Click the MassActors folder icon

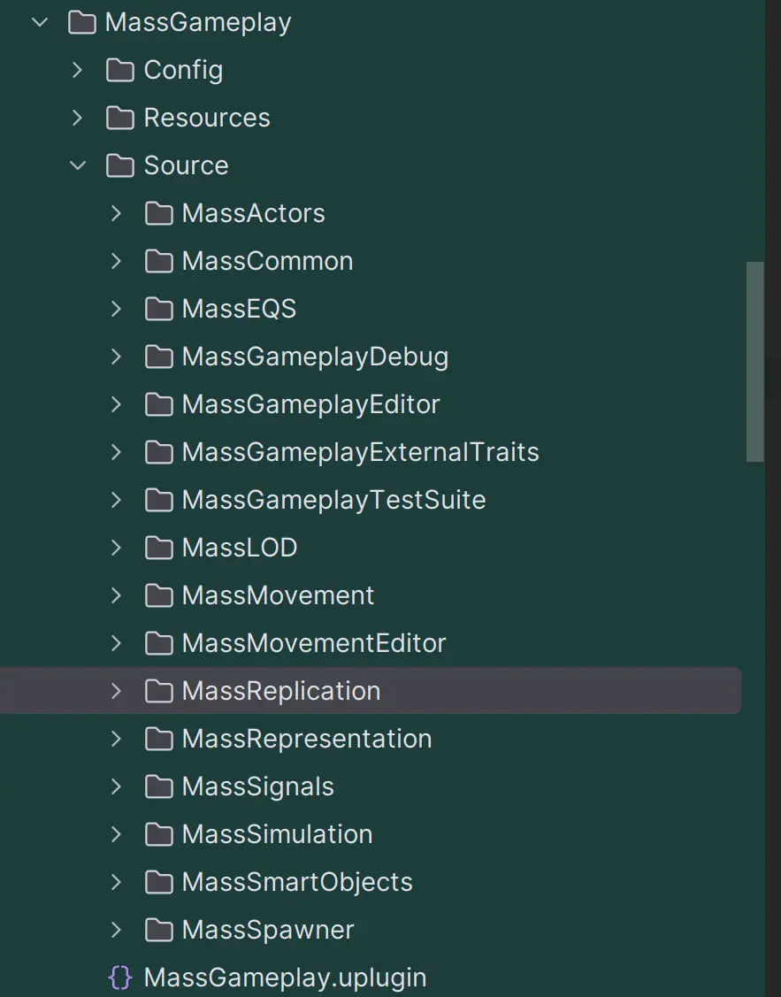click(x=158, y=213)
